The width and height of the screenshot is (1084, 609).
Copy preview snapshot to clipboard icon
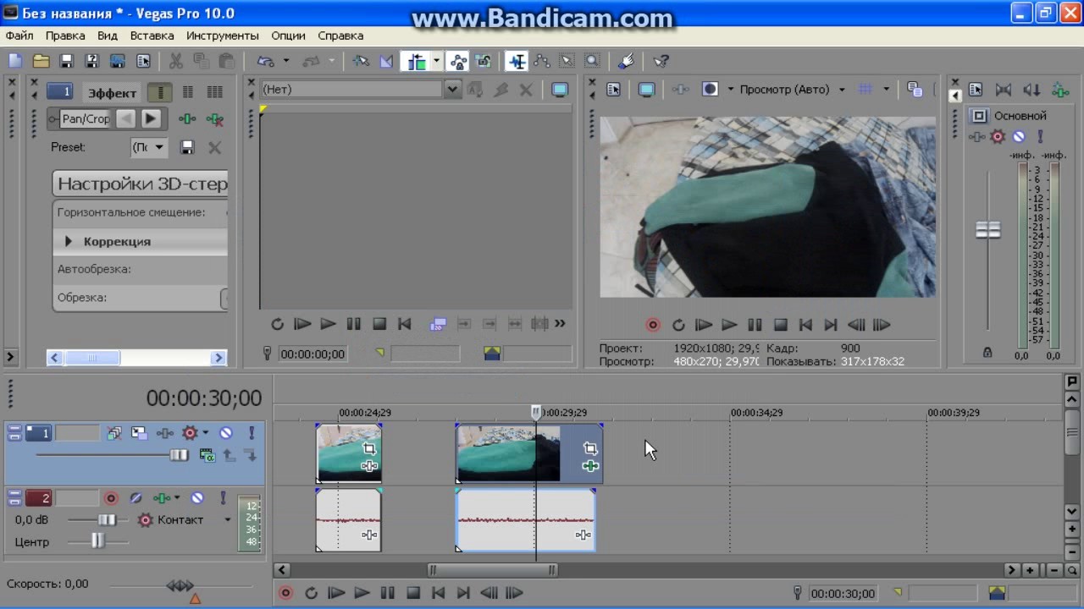915,90
